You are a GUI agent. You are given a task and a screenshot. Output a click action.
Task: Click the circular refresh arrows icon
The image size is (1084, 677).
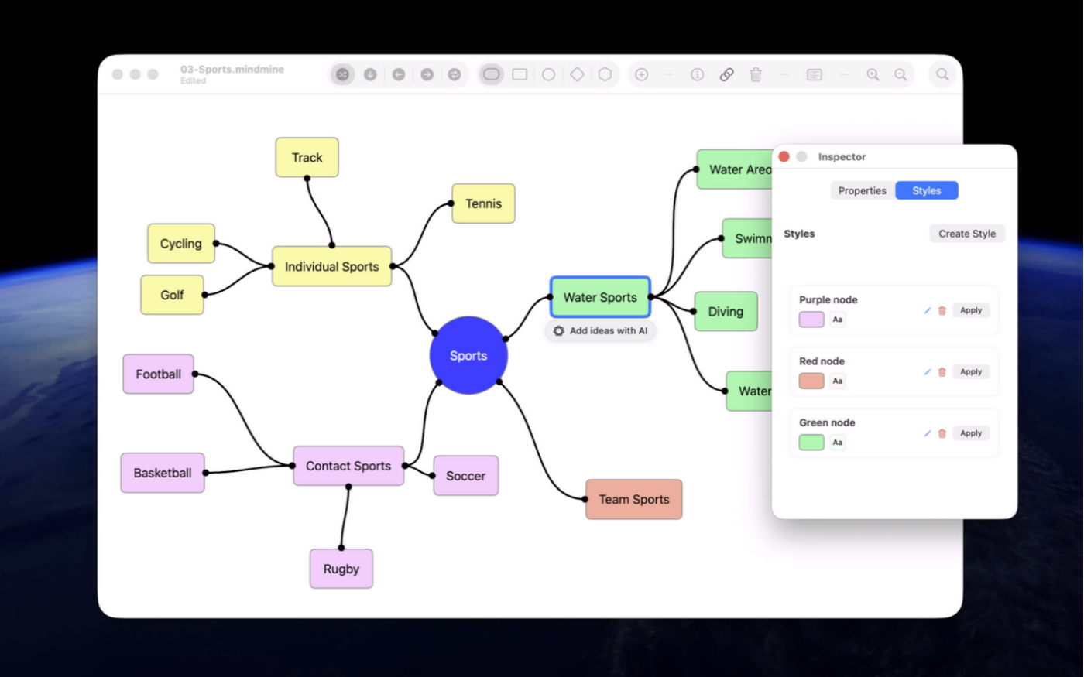[455, 74]
